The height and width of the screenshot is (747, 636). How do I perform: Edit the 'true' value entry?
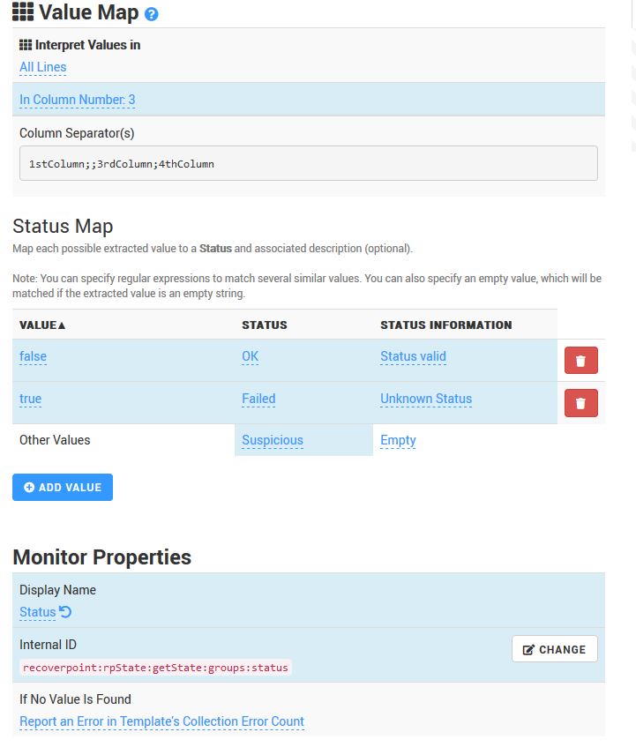pyautogui.click(x=31, y=399)
